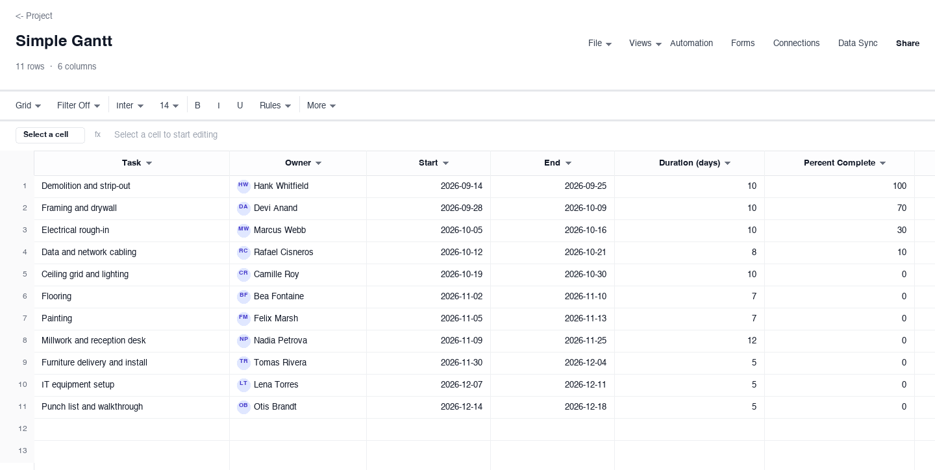The height and width of the screenshot is (470, 935).
Task: Click the fx formula icon
Action: click(x=97, y=134)
